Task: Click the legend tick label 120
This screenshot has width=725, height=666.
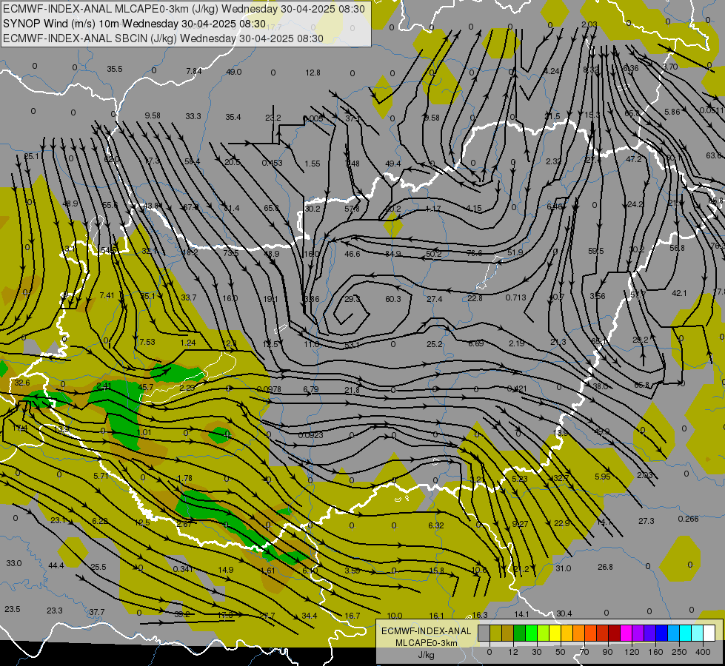Action: click(632, 652)
